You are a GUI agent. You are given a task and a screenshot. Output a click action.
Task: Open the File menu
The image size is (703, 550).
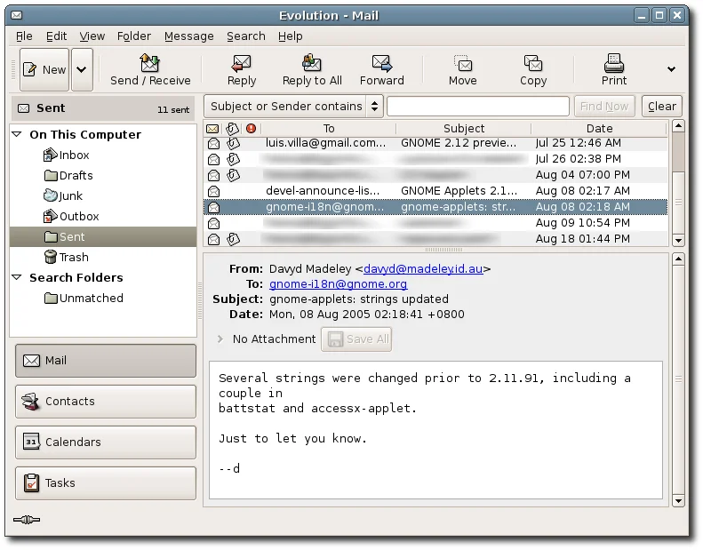(24, 36)
